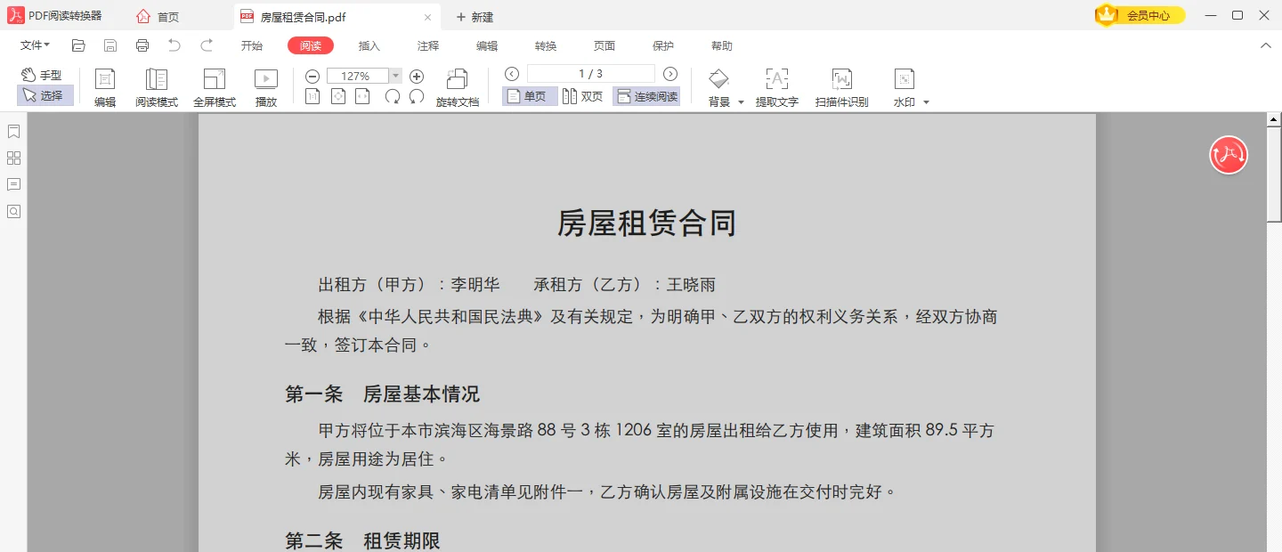Select the 阅读 ribbon tab
This screenshot has width=1282, height=552.
point(311,45)
